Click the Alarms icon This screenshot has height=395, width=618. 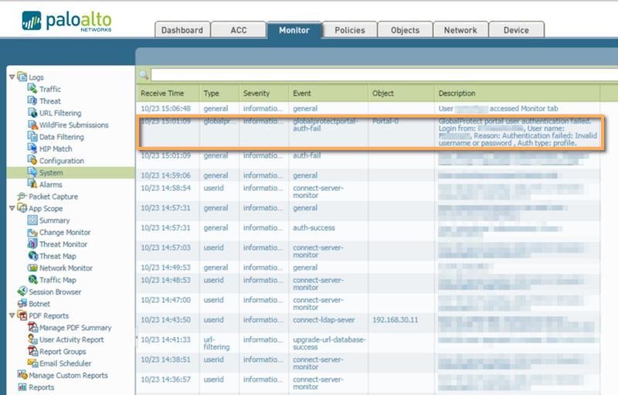click(x=32, y=184)
